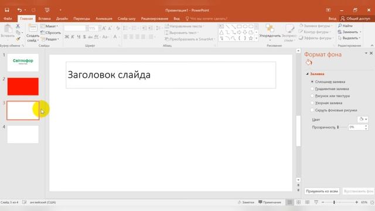Switch to the Design (Дизайн) tab
Viewport: 375px width, 211px height.
[x=62, y=18]
